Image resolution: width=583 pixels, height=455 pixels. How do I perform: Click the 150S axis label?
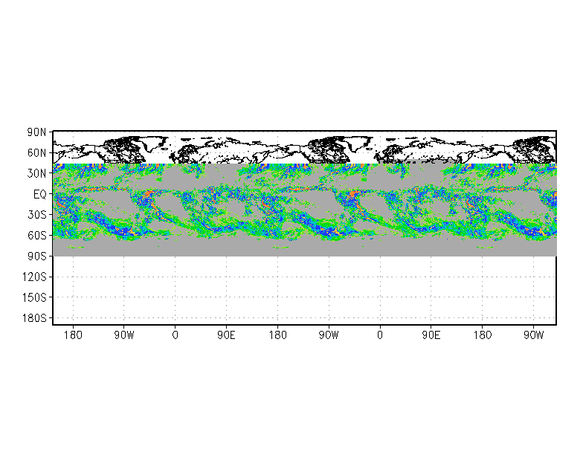35,297
